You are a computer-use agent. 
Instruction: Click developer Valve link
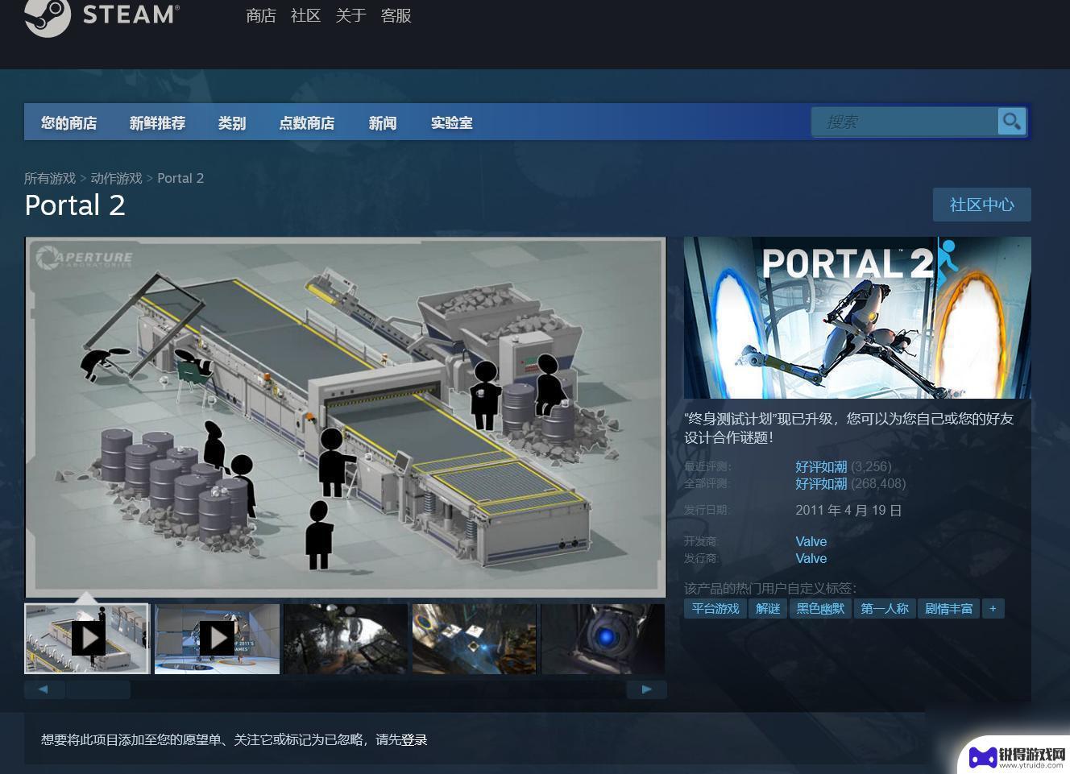(x=811, y=541)
